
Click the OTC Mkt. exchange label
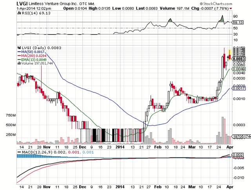tap(87, 4)
